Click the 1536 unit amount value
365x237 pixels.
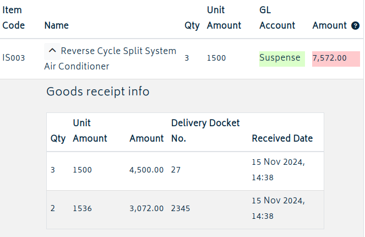82,208
